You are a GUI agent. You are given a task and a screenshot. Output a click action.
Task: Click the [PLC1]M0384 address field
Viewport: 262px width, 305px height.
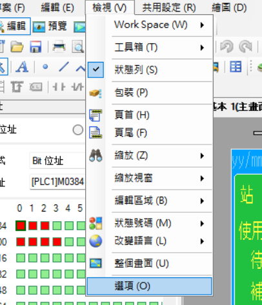(57, 182)
